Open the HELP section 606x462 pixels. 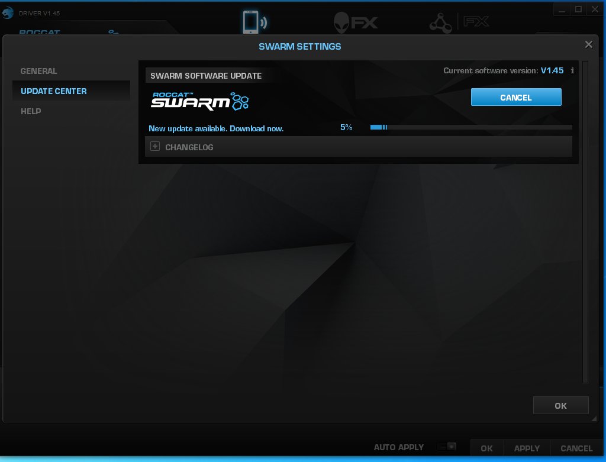coord(30,111)
